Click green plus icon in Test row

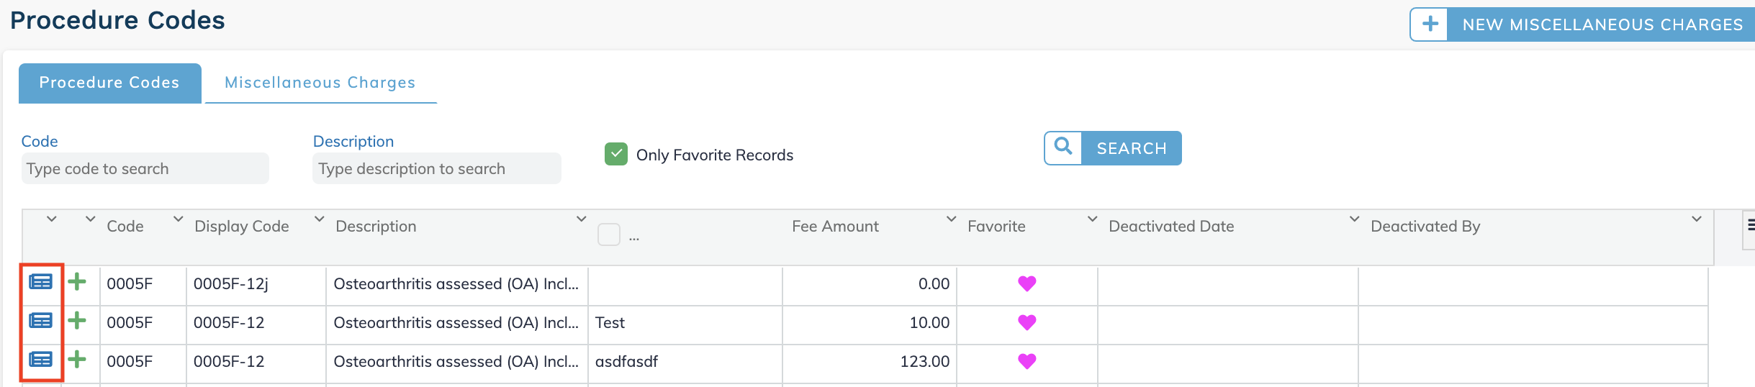point(77,321)
